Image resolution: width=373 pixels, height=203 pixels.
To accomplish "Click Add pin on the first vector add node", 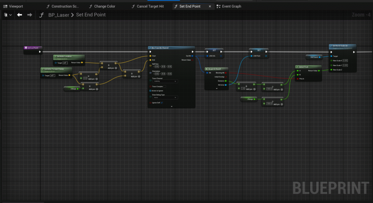I will pyautogui.click(x=112, y=68).
